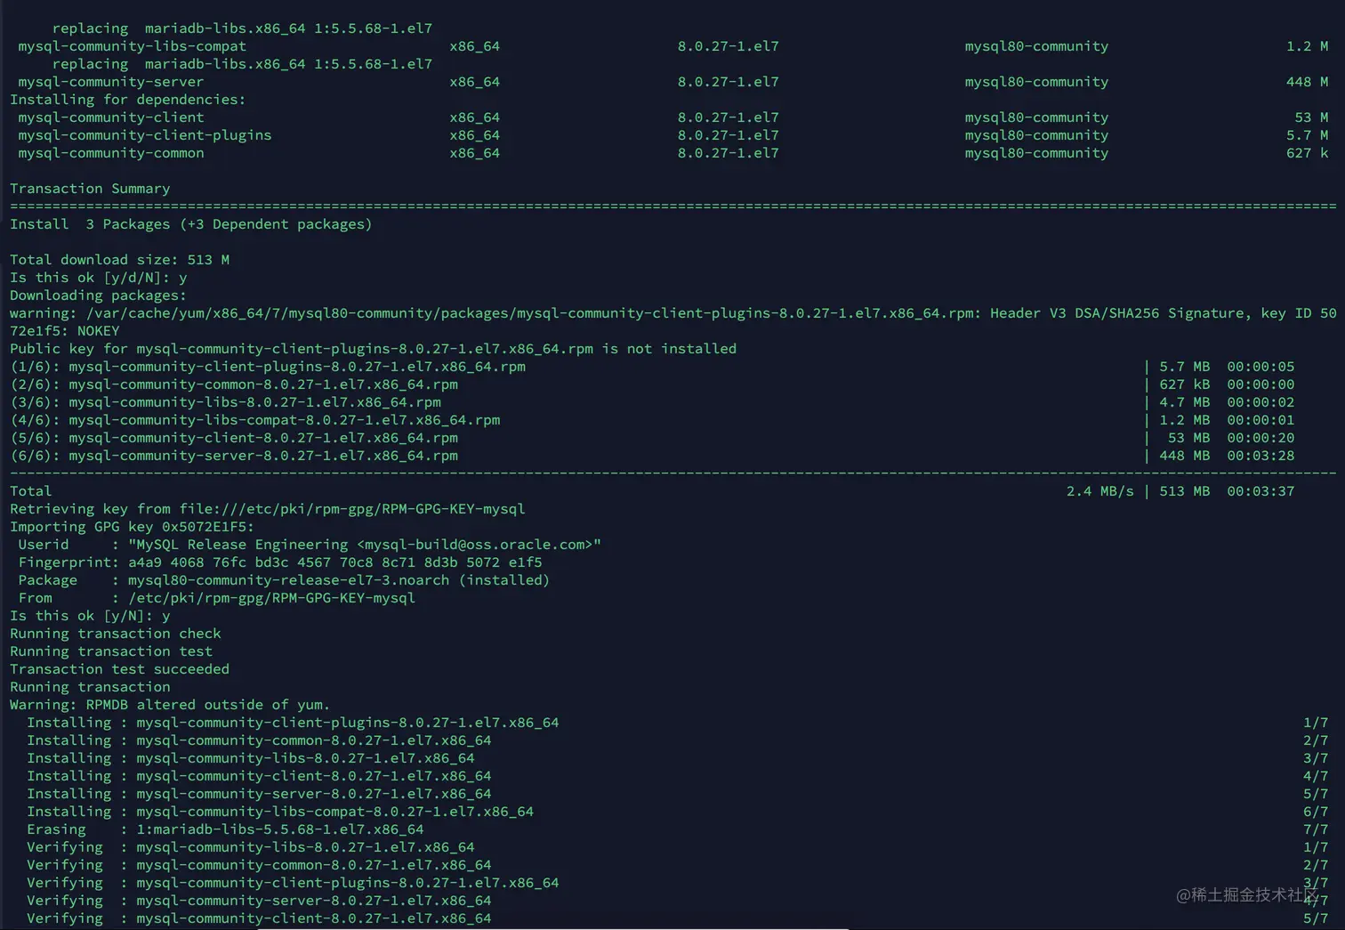1345x930 pixels.
Task: Click the "448 MB" download size
Action: [x=1184, y=456]
